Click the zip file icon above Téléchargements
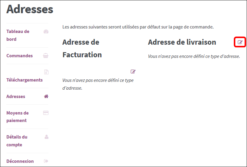The image size is (247, 167). pos(46,72)
